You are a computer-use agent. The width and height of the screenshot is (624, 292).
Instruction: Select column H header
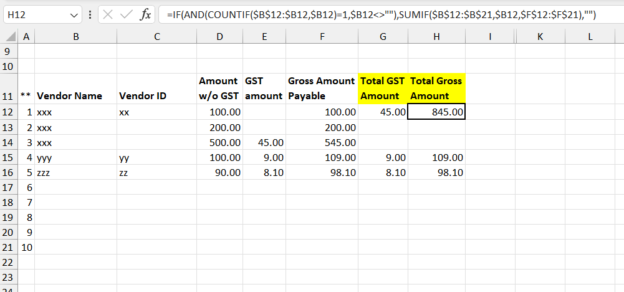pyautogui.click(x=436, y=37)
